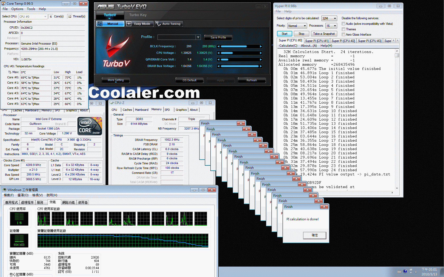Click the Easy Mode icon in TurboV
This screenshot has width=444, height=277.
[x=129, y=24]
